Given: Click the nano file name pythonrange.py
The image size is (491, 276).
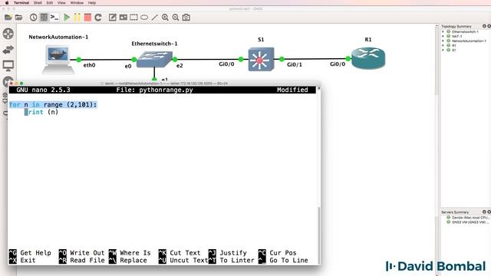Looking at the screenshot, I should [166, 90].
